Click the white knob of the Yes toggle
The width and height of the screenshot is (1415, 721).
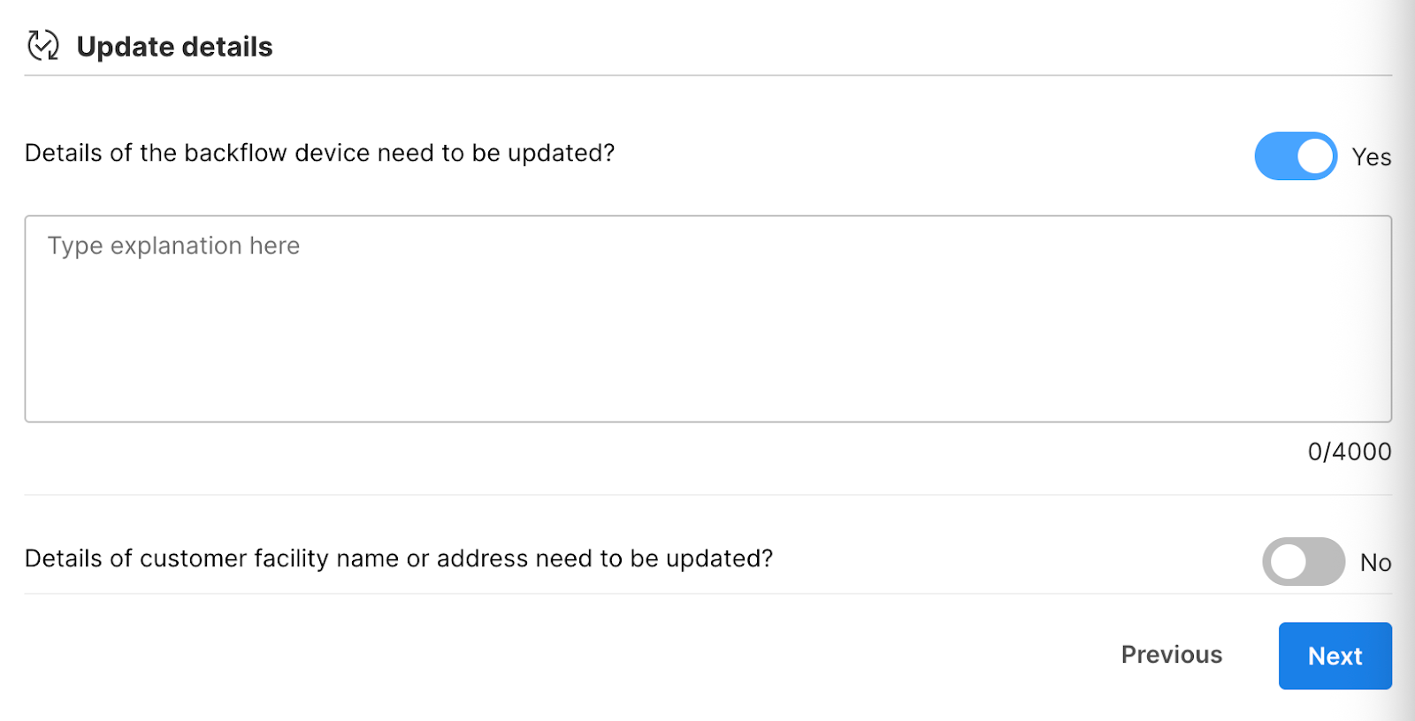(x=1315, y=156)
